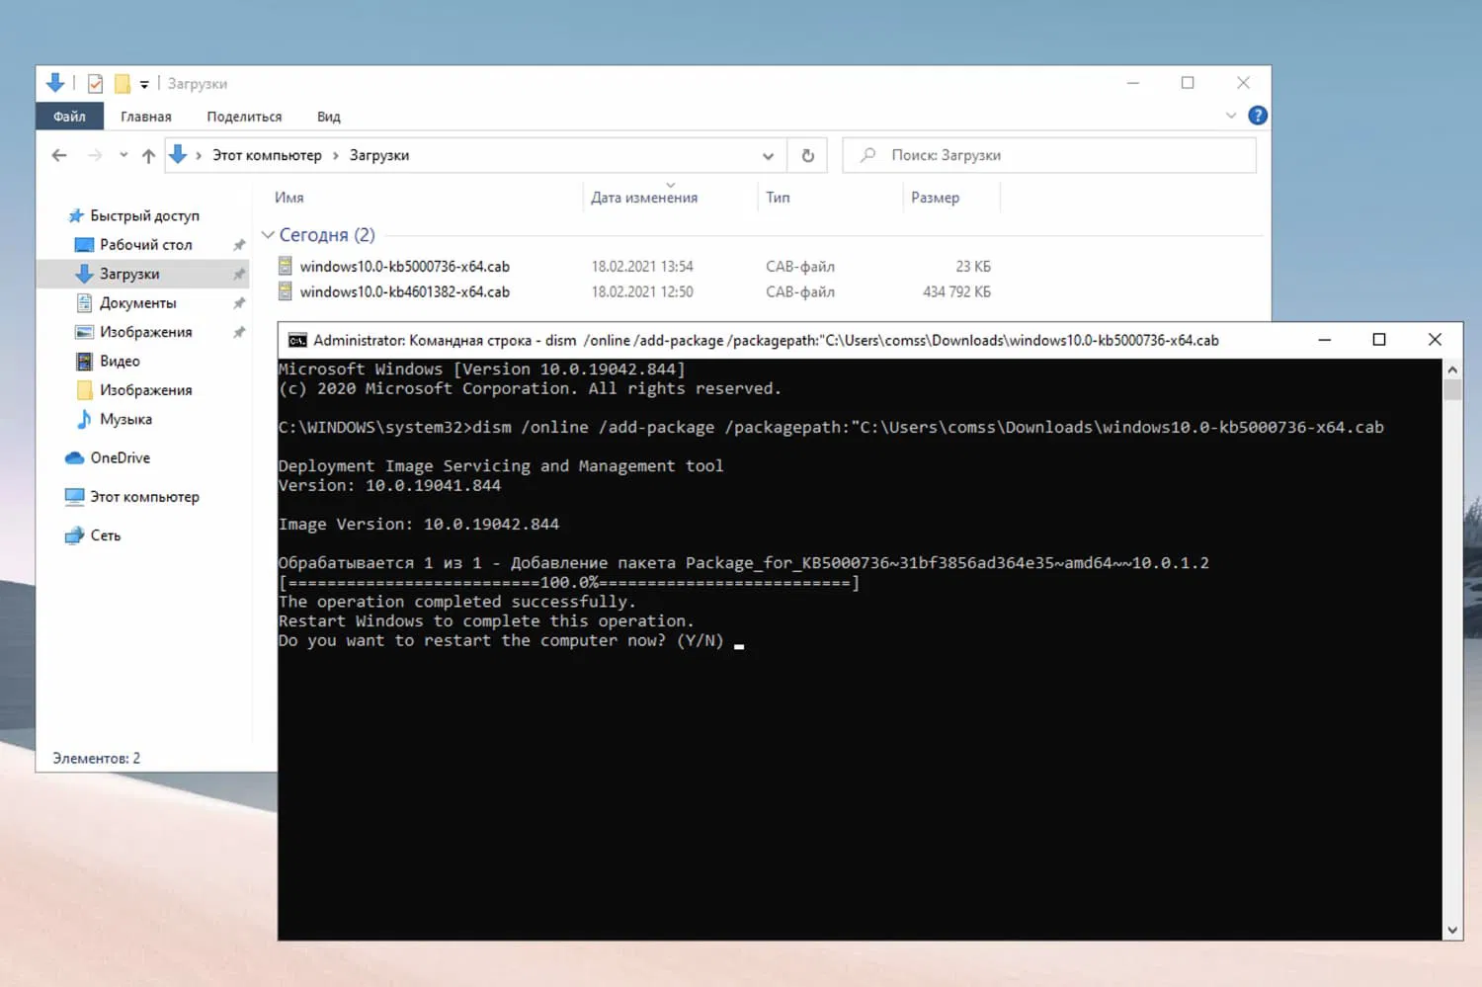Open Музыка in the navigation pane
1482x987 pixels.
125,419
